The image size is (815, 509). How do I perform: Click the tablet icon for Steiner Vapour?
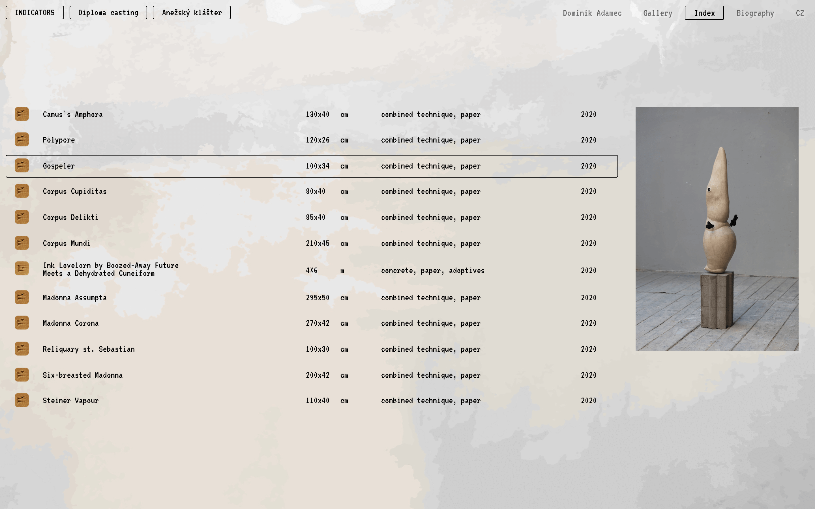click(x=22, y=400)
